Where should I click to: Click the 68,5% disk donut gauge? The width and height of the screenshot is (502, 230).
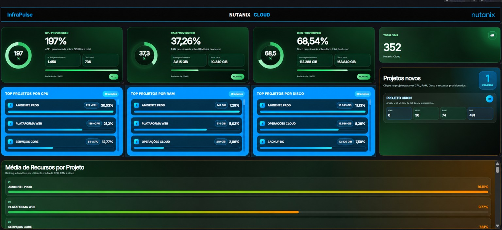coord(270,55)
